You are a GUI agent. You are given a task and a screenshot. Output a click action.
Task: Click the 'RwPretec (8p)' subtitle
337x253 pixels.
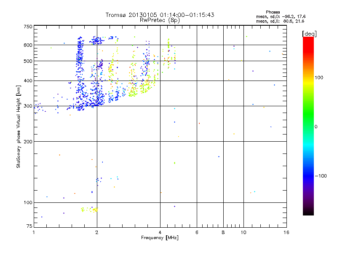[x=160, y=20]
